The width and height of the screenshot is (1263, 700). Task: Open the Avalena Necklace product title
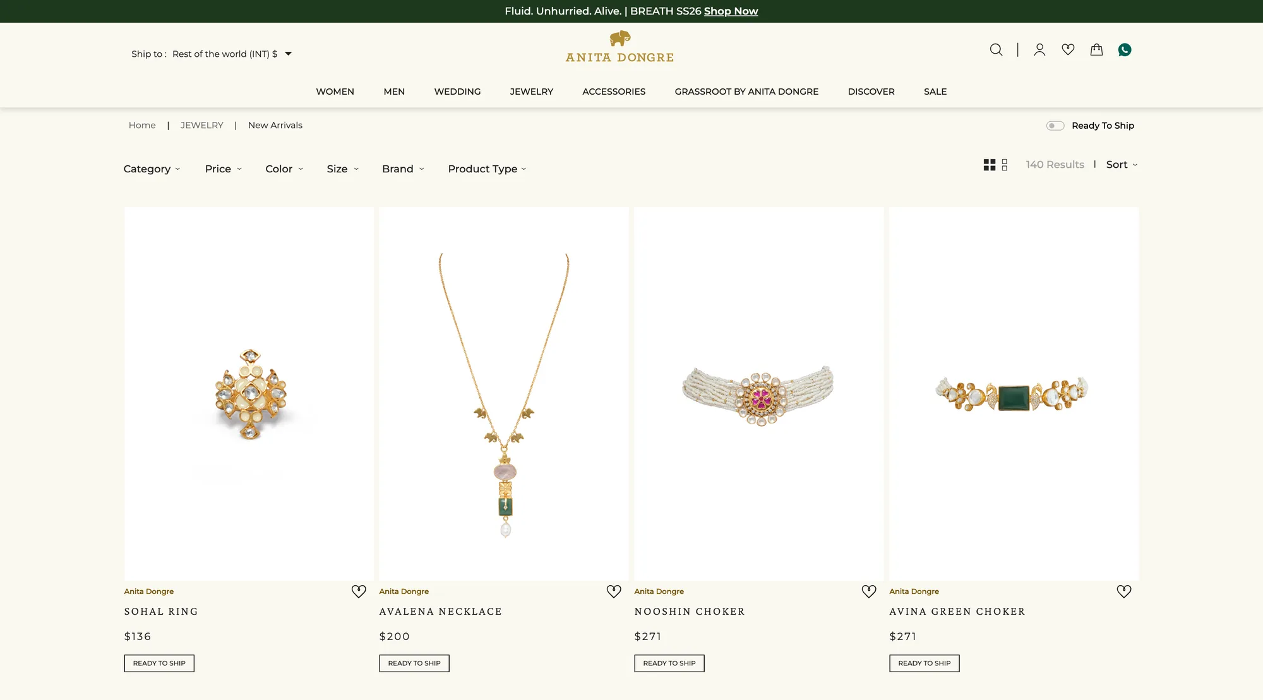[440, 612]
